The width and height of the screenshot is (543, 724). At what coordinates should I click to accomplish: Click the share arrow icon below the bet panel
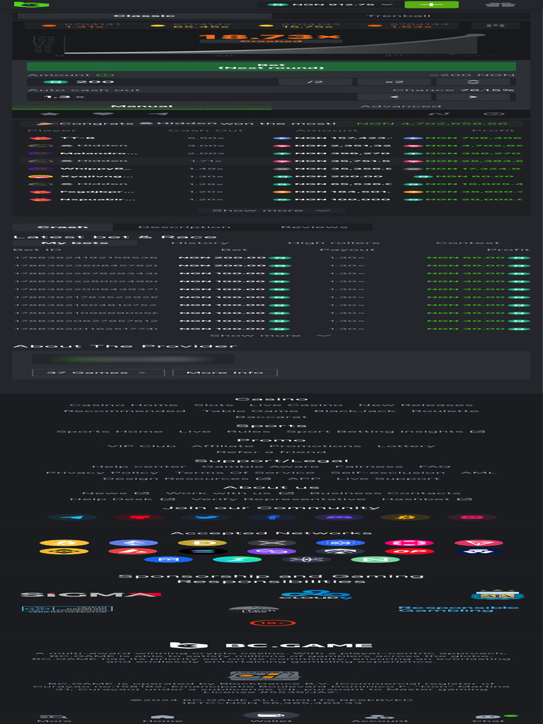pyautogui.click(x=157, y=114)
